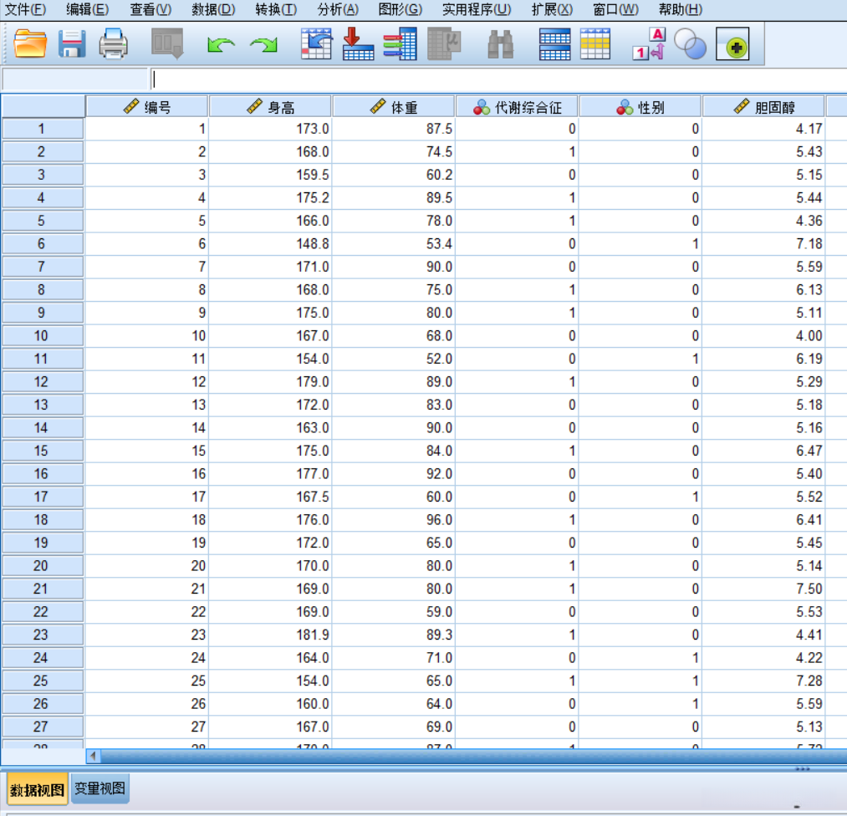Open the 文件(F) menu
The image size is (847, 816).
click(x=25, y=9)
